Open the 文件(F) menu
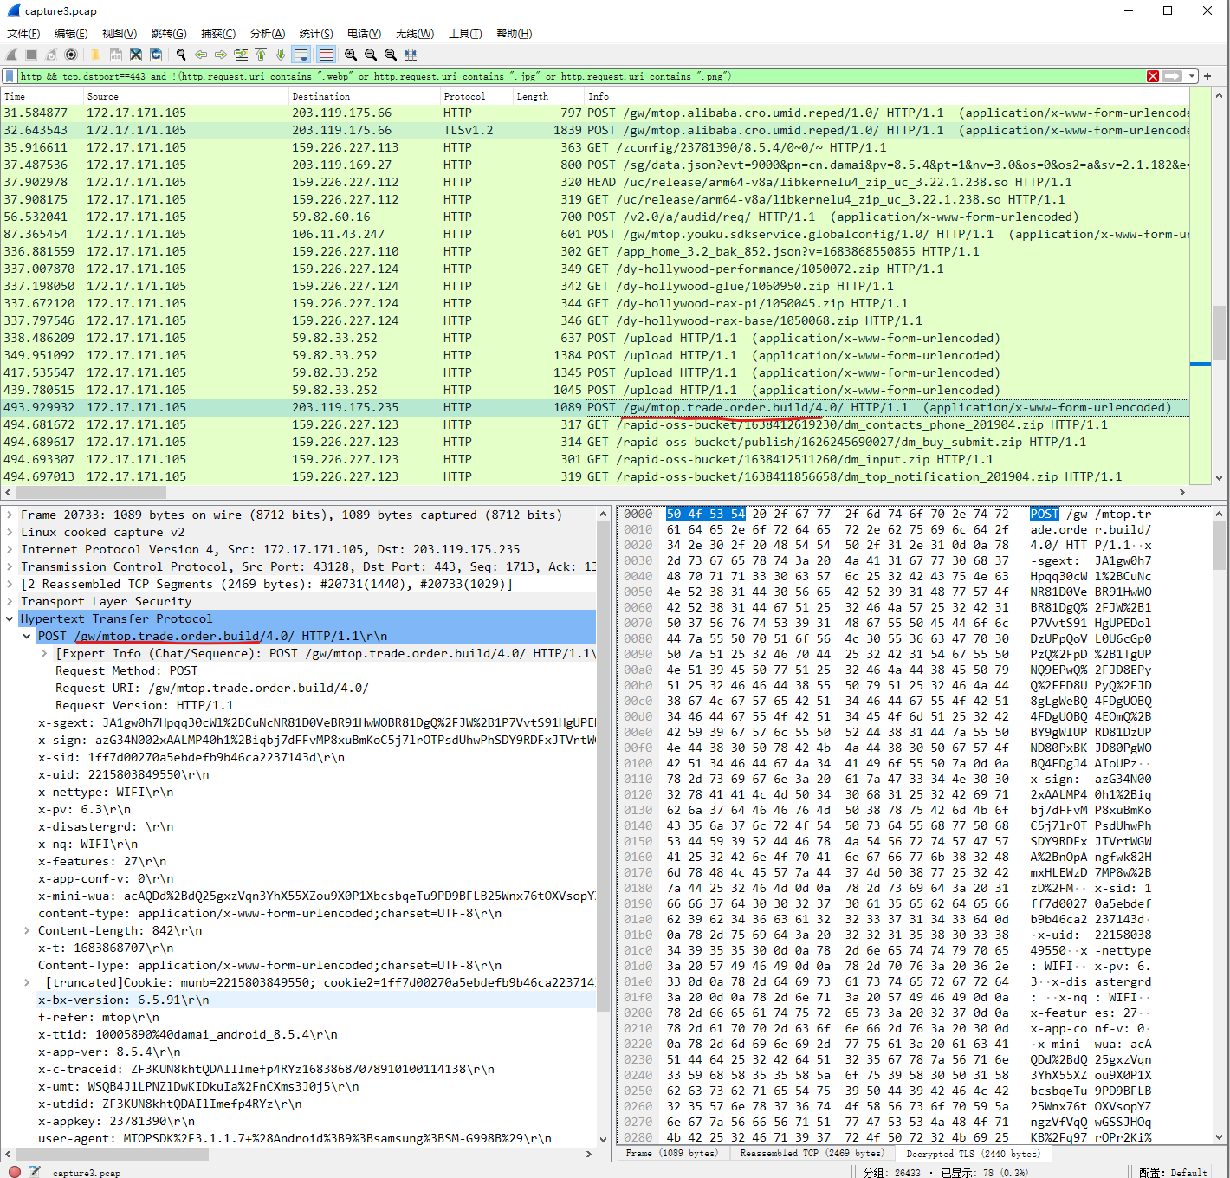The height and width of the screenshot is (1178, 1230). pos(23,34)
